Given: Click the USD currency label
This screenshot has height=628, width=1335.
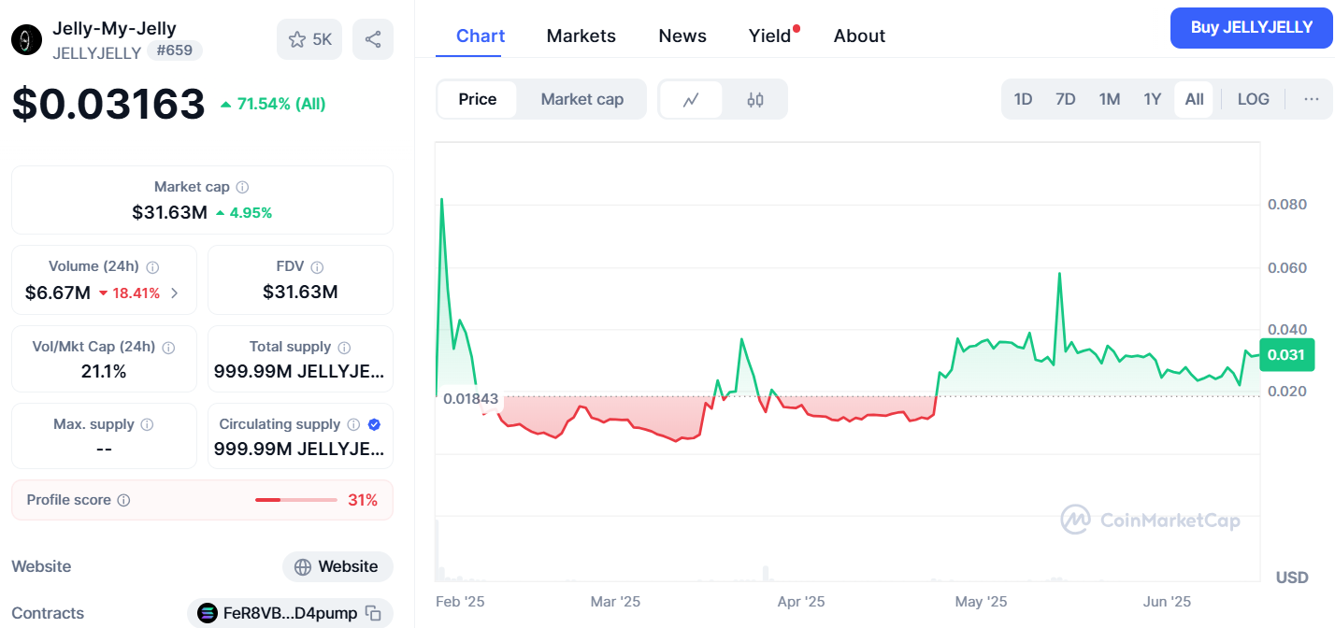Looking at the screenshot, I should 1292,578.
